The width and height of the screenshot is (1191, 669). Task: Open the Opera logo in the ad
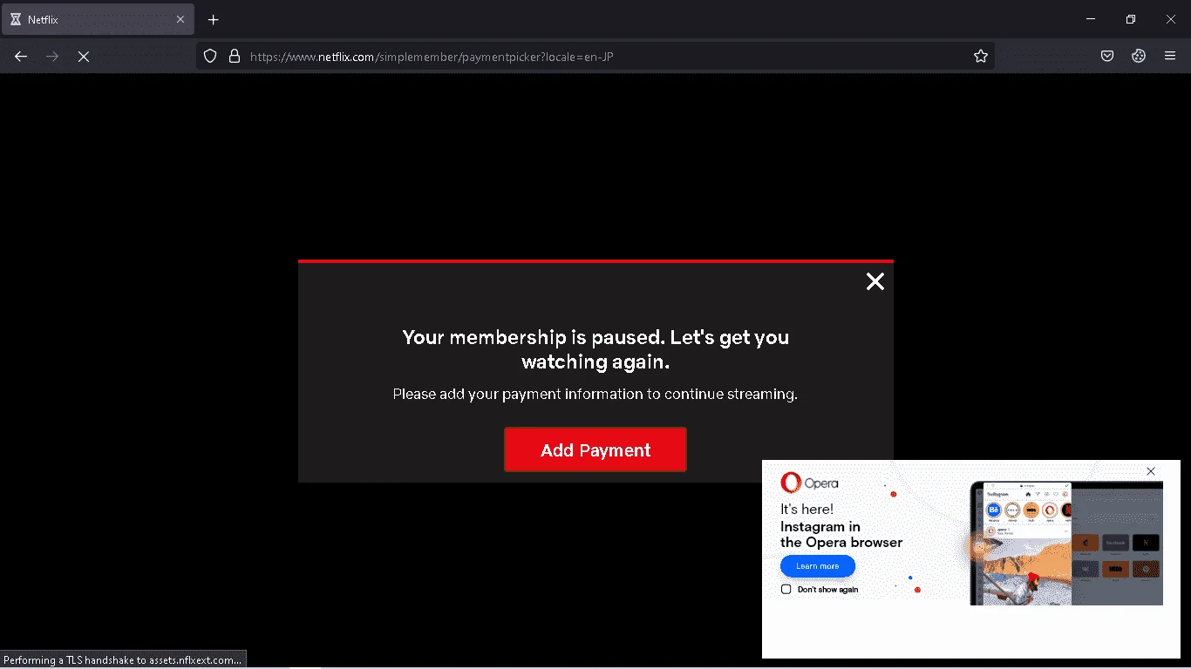[x=809, y=483]
